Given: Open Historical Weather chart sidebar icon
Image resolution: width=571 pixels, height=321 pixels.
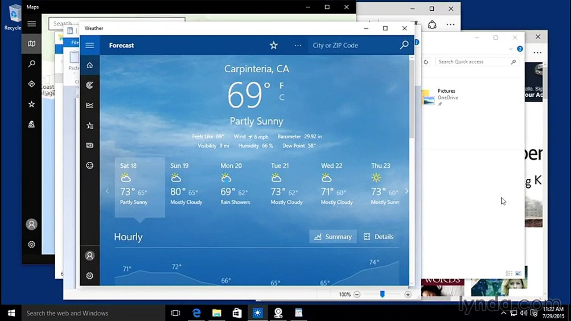Looking at the screenshot, I should pos(90,105).
